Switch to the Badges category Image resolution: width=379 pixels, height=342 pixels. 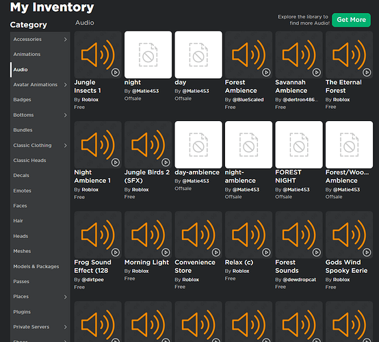22,100
